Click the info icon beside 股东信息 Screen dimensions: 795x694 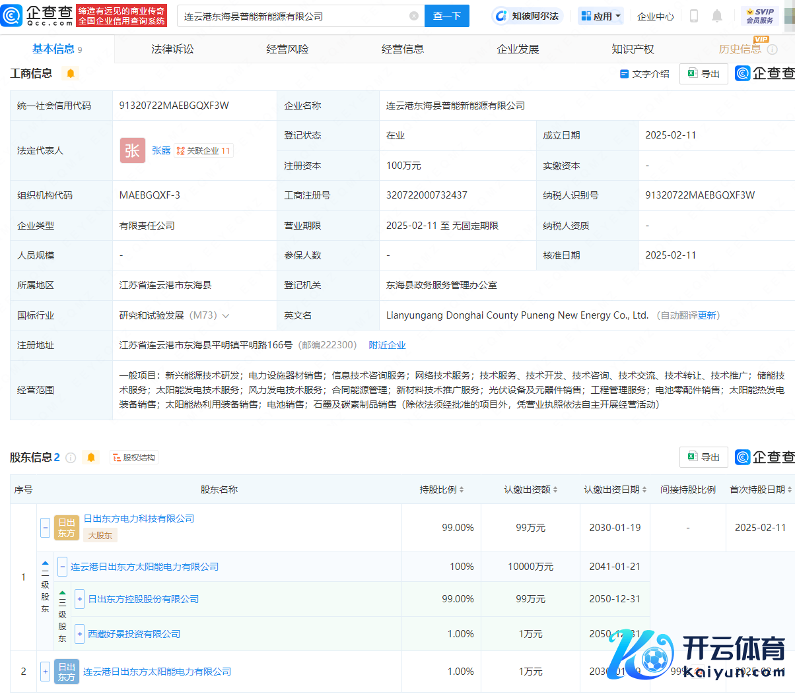pyautogui.click(x=71, y=457)
